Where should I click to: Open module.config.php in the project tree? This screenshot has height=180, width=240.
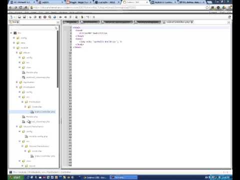click(38, 136)
